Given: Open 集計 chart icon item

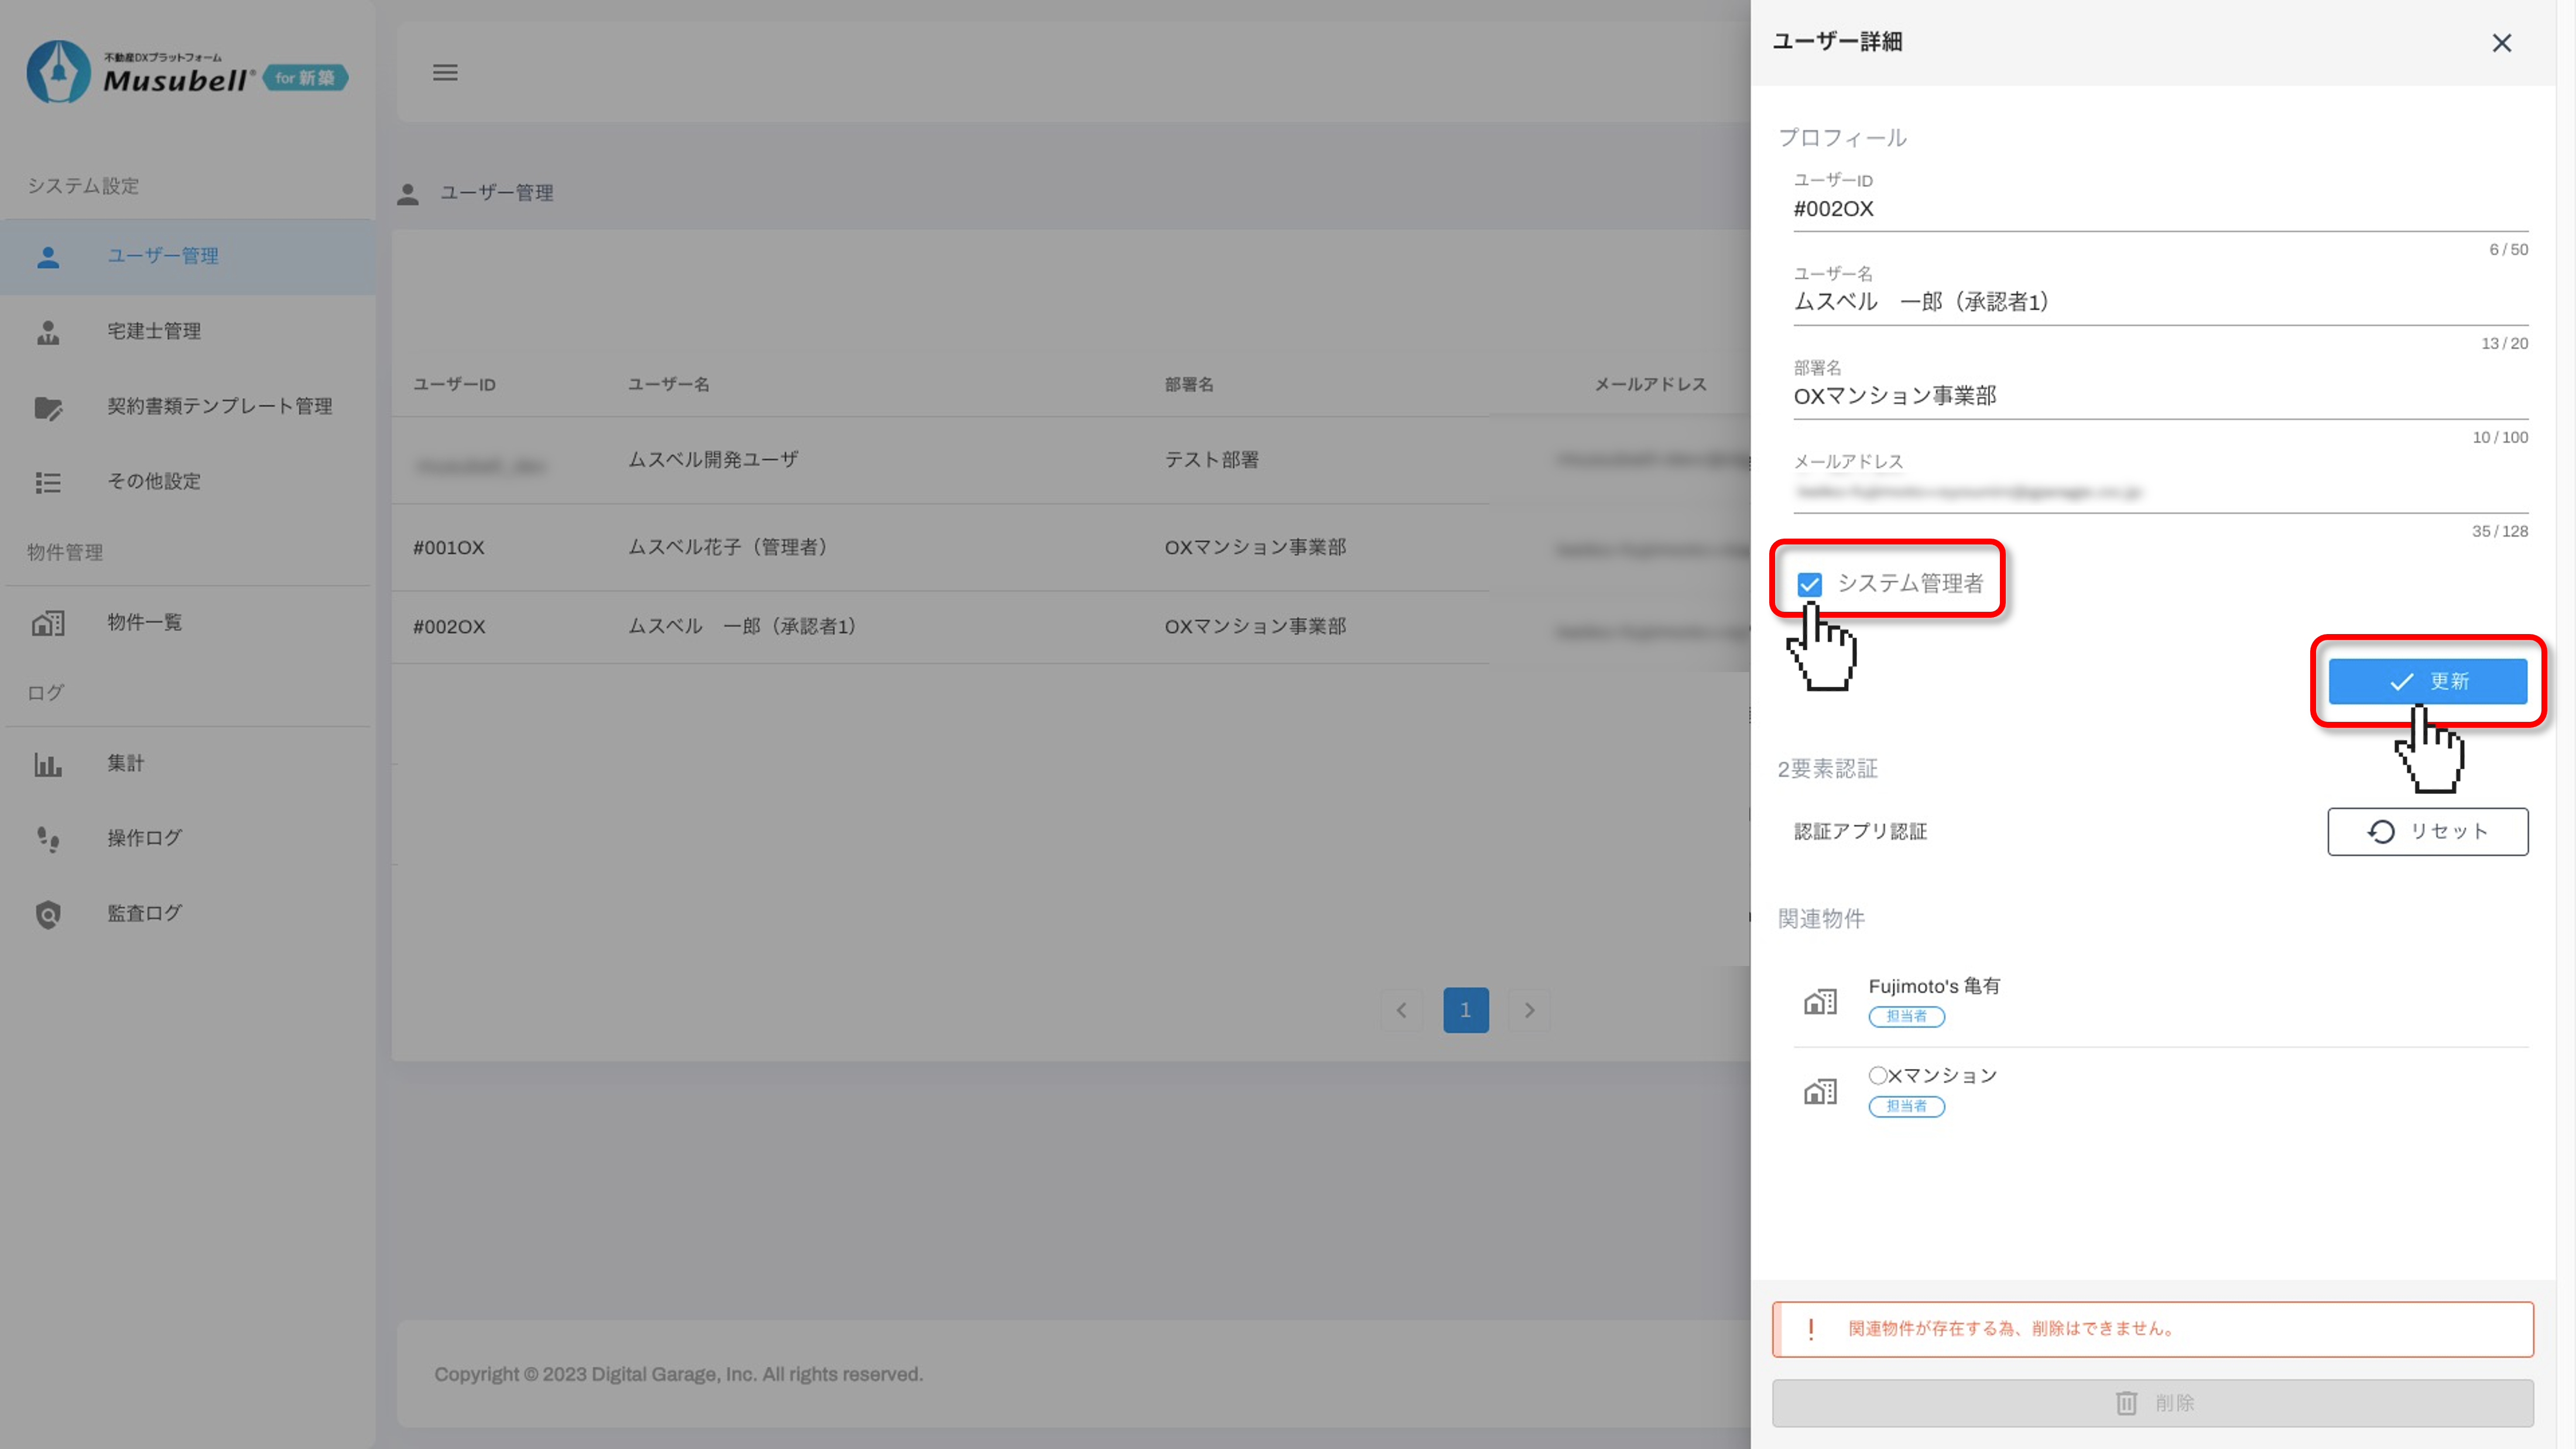Looking at the screenshot, I should 125,763.
